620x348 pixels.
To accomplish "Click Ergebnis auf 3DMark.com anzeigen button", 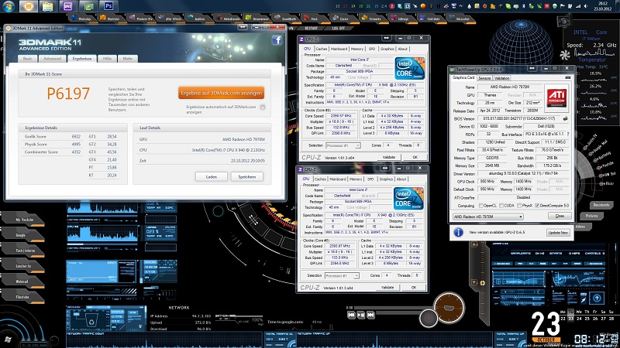I will pos(221,93).
